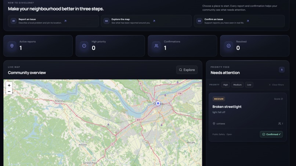The height and width of the screenshot is (166, 296).
Task: Click the Confirmations stat label
Action: (x=172, y=42)
